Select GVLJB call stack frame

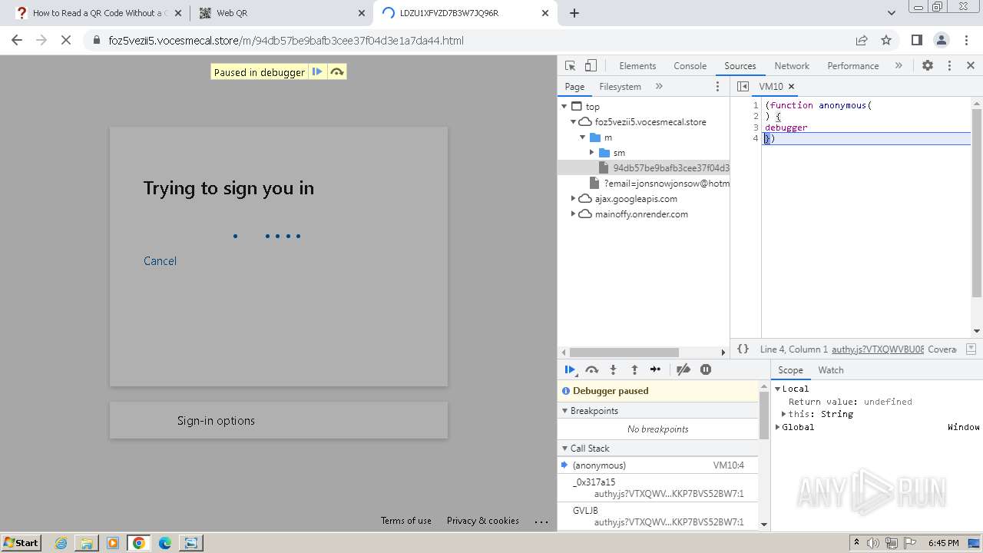(658, 516)
